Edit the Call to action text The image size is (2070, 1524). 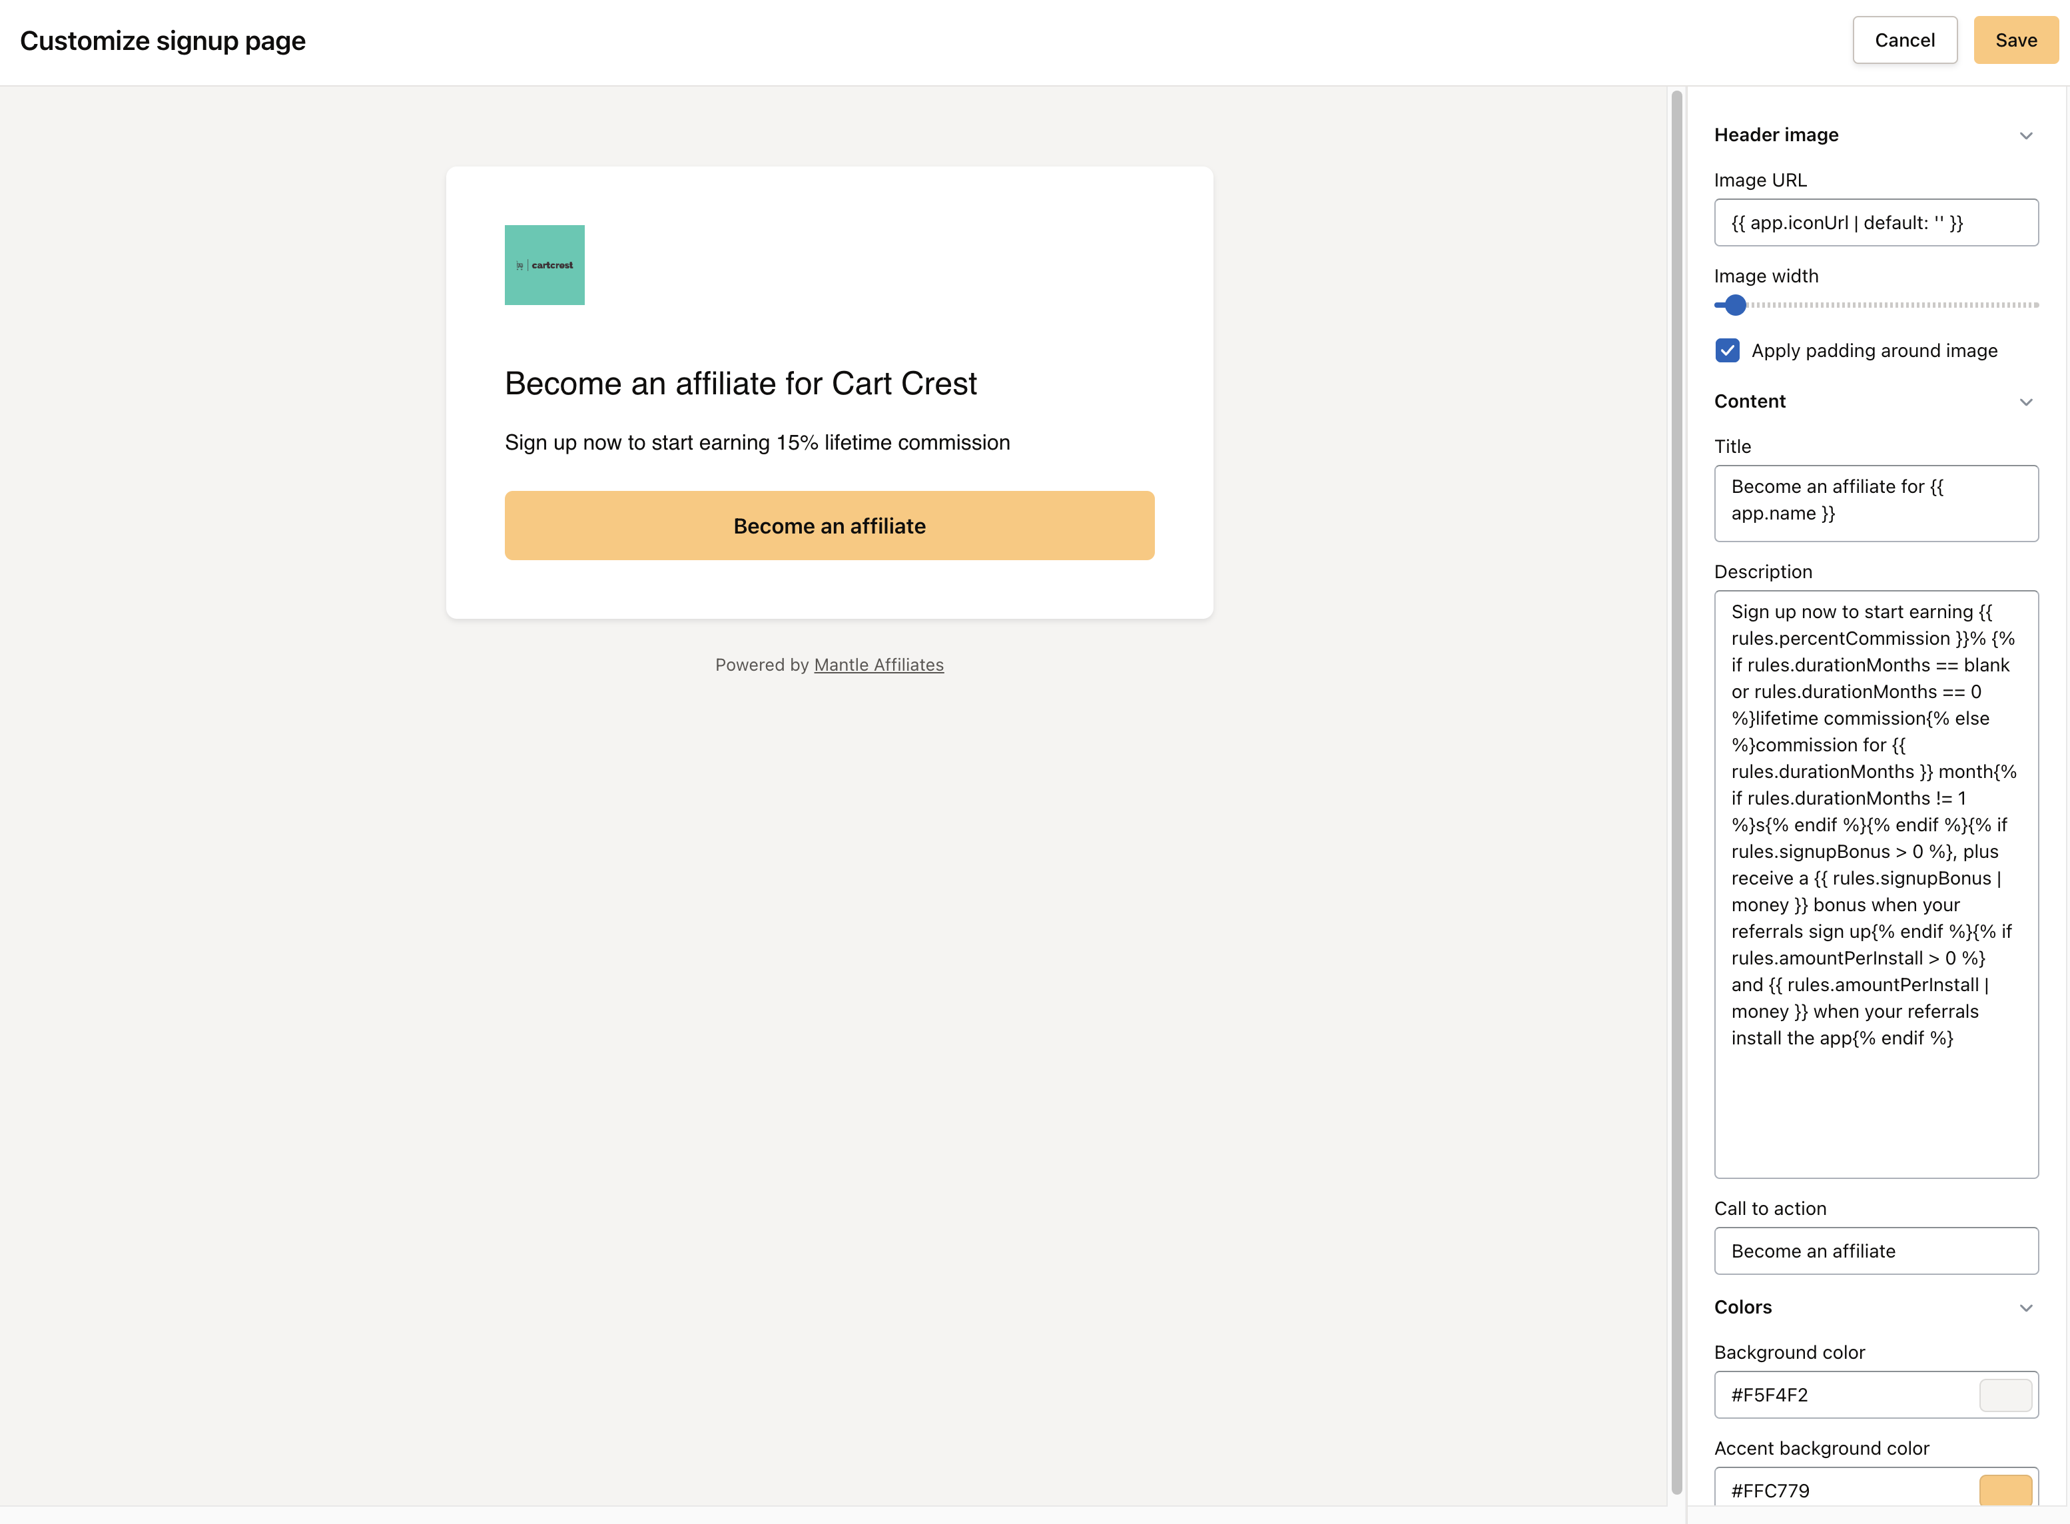coord(1876,1251)
